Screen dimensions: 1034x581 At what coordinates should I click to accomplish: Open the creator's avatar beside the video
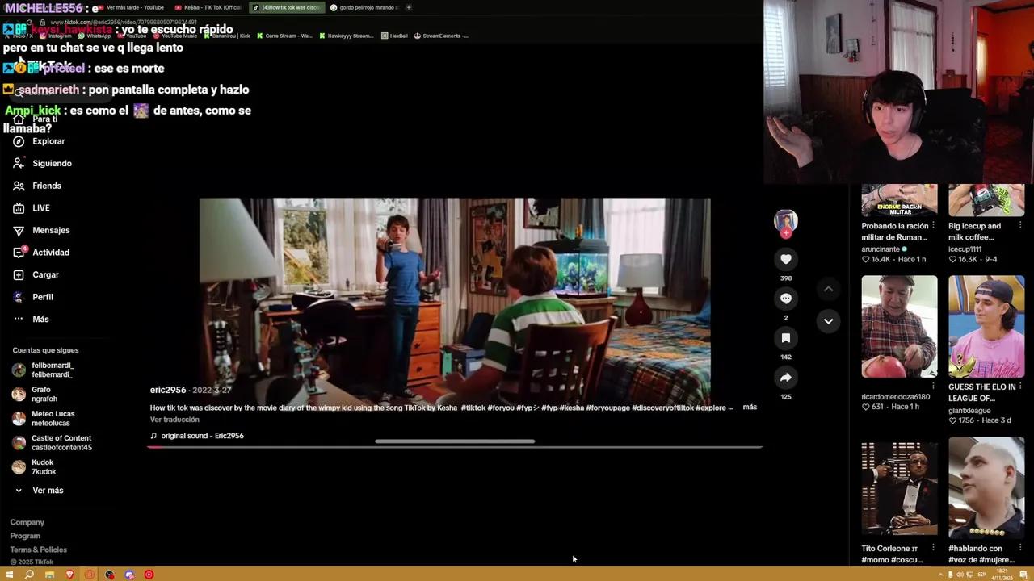(x=785, y=221)
